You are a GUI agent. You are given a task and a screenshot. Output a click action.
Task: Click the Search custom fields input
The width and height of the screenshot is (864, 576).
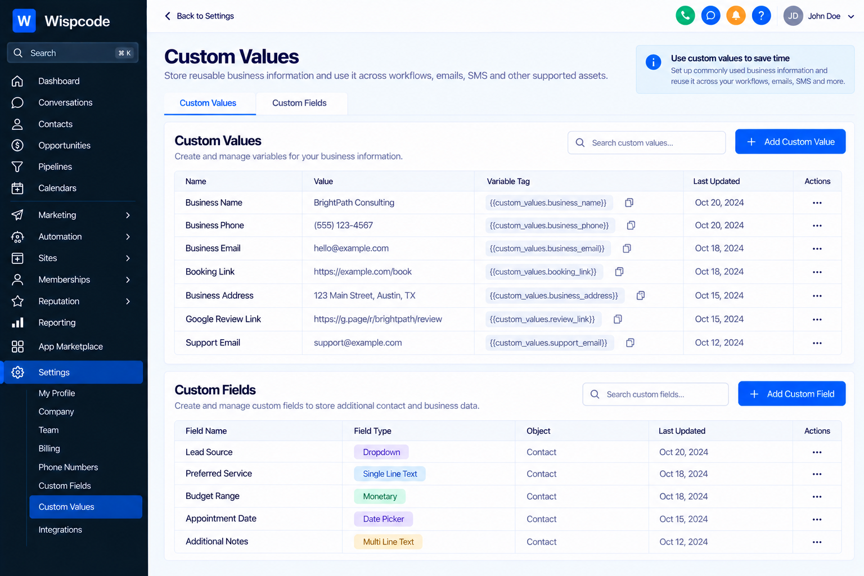655,394
